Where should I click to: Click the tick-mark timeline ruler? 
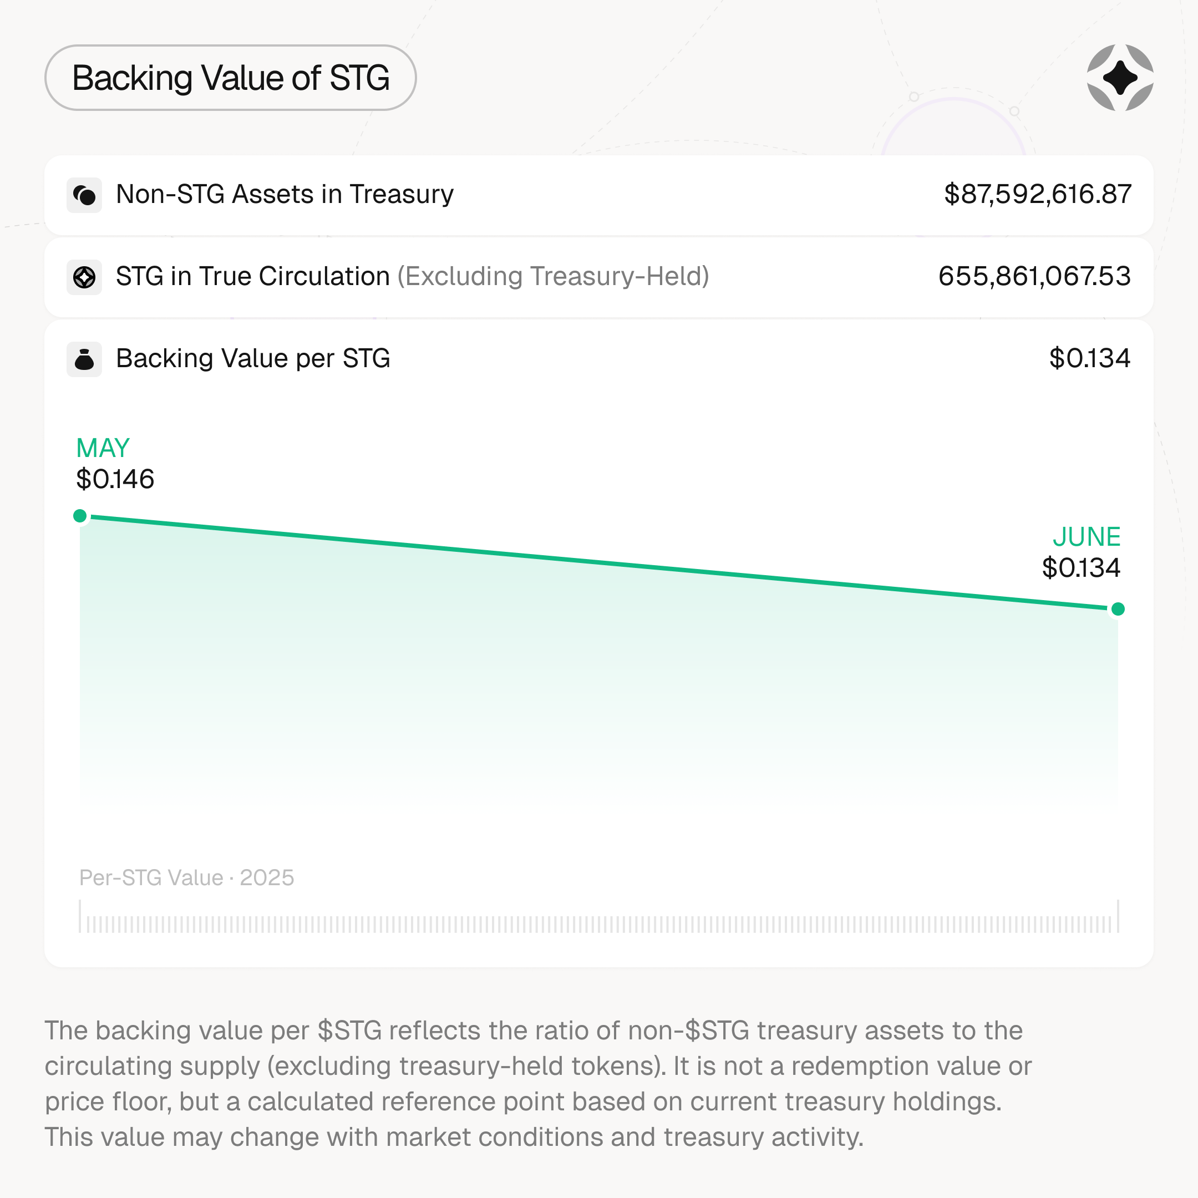tap(599, 916)
